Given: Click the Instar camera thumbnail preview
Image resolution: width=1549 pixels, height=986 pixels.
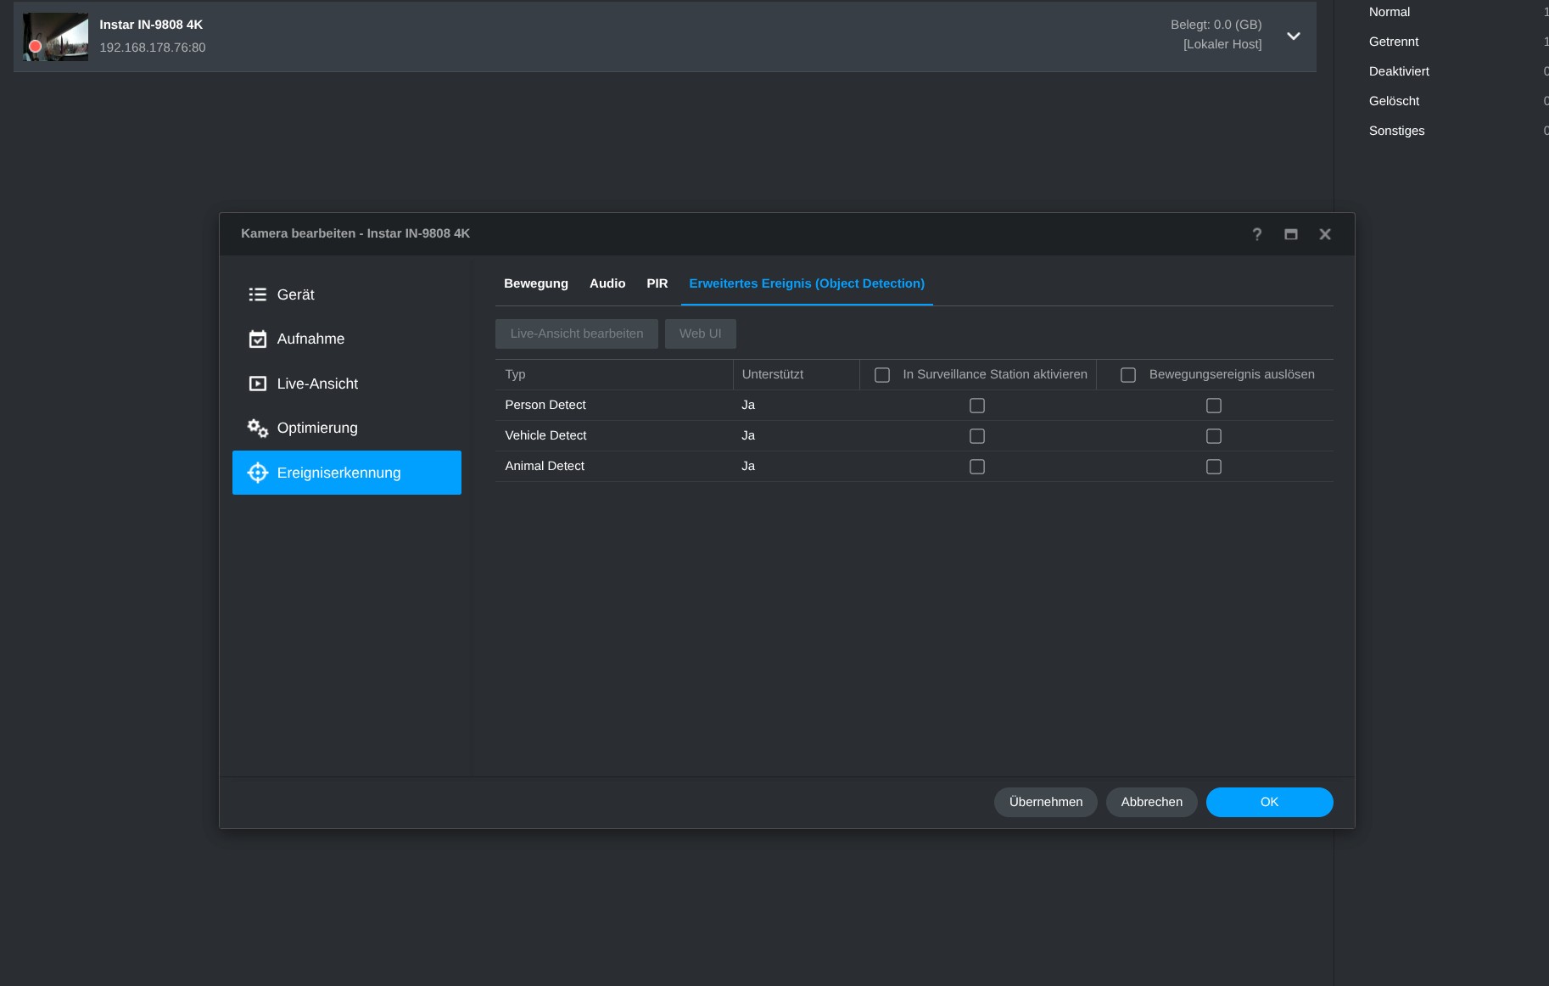Looking at the screenshot, I should point(56,36).
